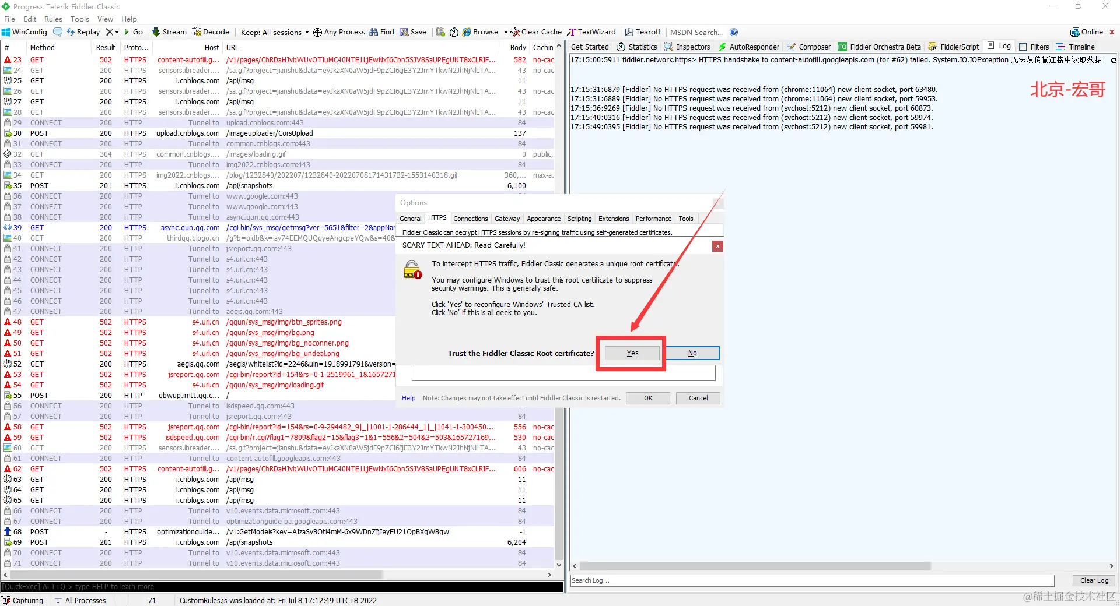Image resolution: width=1120 pixels, height=606 pixels.
Task: Click OK in the Options dialog
Action: tap(648, 398)
